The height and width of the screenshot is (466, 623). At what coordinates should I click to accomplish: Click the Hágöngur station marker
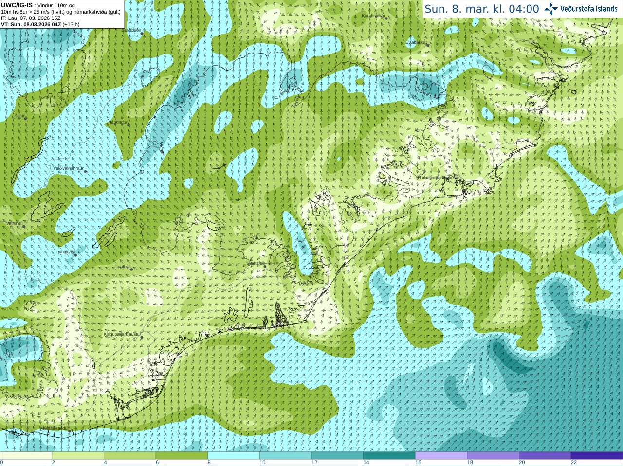[x=128, y=125]
